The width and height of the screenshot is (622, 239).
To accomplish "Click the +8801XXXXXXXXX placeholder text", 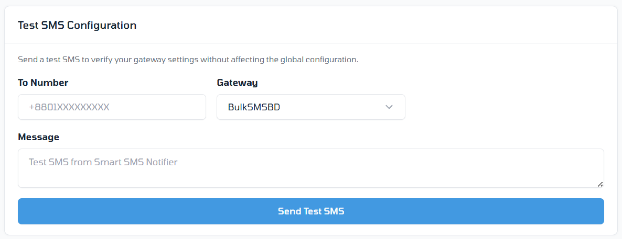I will [69, 107].
